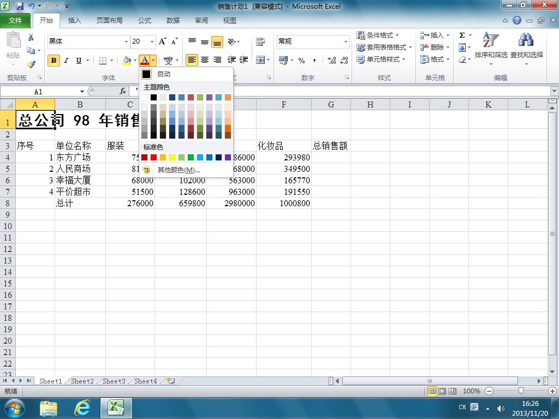Click the Cut scissors icon
The width and height of the screenshot is (559, 419).
[x=31, y=37]
